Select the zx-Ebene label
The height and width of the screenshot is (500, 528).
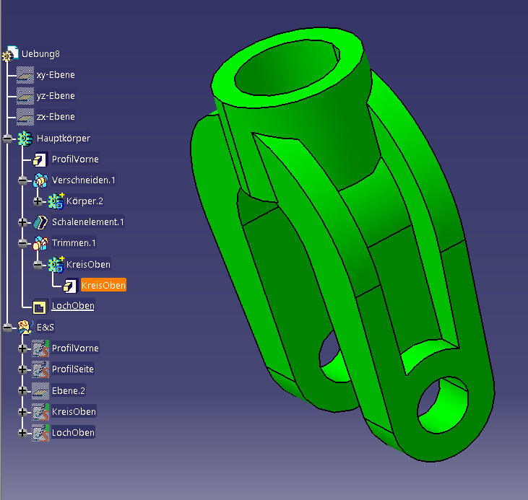56,117
